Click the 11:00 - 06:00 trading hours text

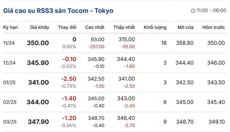[211, 11]
